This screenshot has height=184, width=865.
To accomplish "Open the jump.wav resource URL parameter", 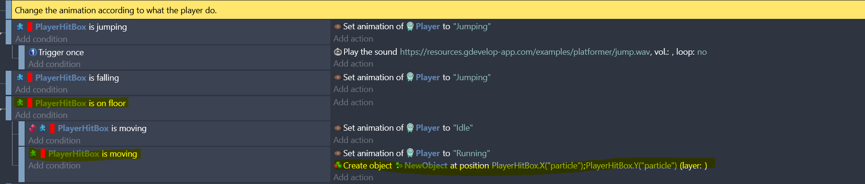I will [525, 52].
